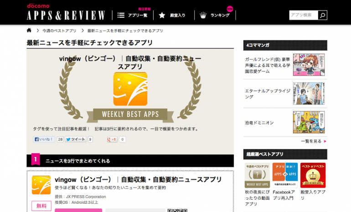Screen dimensions: 351x212
Task: Open 恐竜ドミニオン manga thumbnail
Action: 309,122
